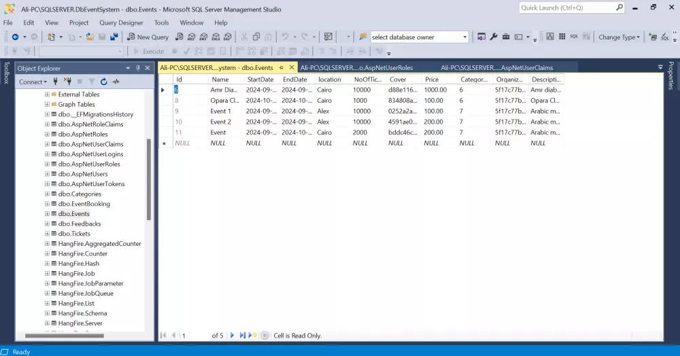The width and height of the screenshot is (680, 356).
Task: Click the Copy icon in toolbar
Action: click(256, 37)
